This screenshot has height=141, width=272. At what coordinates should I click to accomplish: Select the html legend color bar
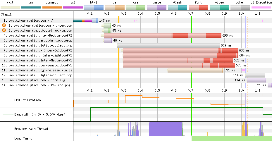(94, 7)
